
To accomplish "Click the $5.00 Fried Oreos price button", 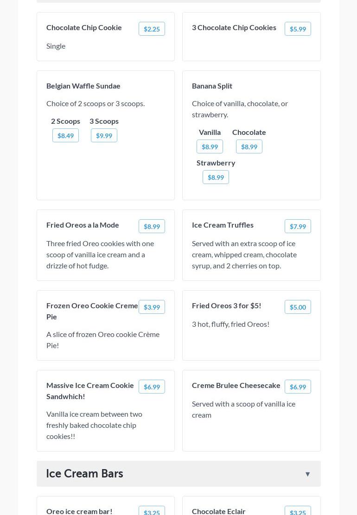I will pos(298,307).
